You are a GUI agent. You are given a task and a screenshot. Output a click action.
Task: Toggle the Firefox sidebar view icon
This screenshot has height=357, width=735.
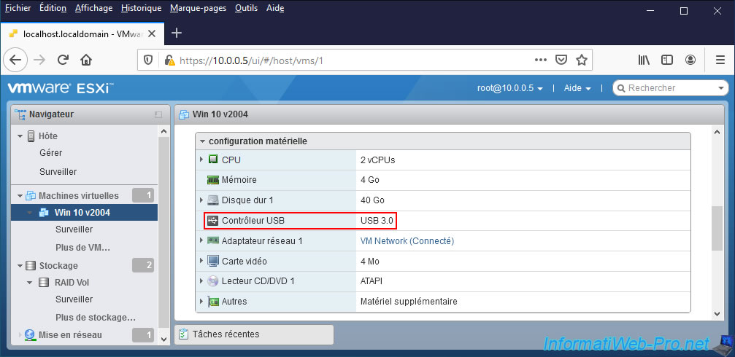(x=667, y=60)
